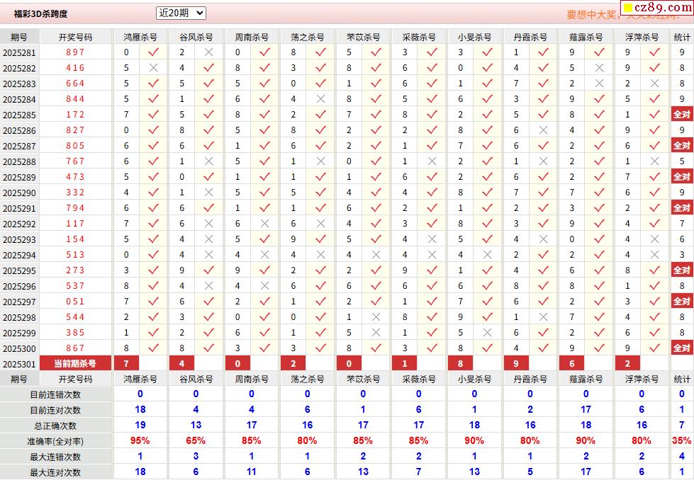Click the red 当前期杀号 label cell
This screenshot has width=694, height=480.
click(x=75, y=363)
